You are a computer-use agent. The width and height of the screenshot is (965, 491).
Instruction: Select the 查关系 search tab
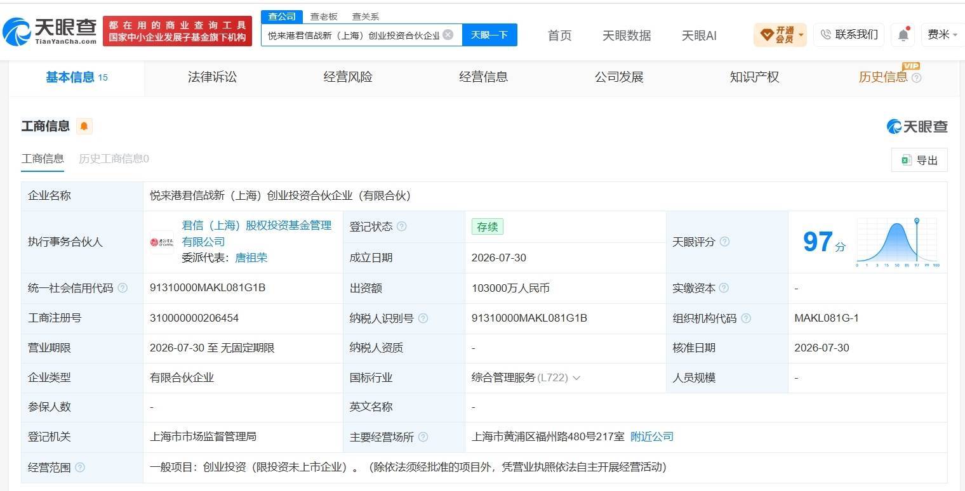click(366, 16)
